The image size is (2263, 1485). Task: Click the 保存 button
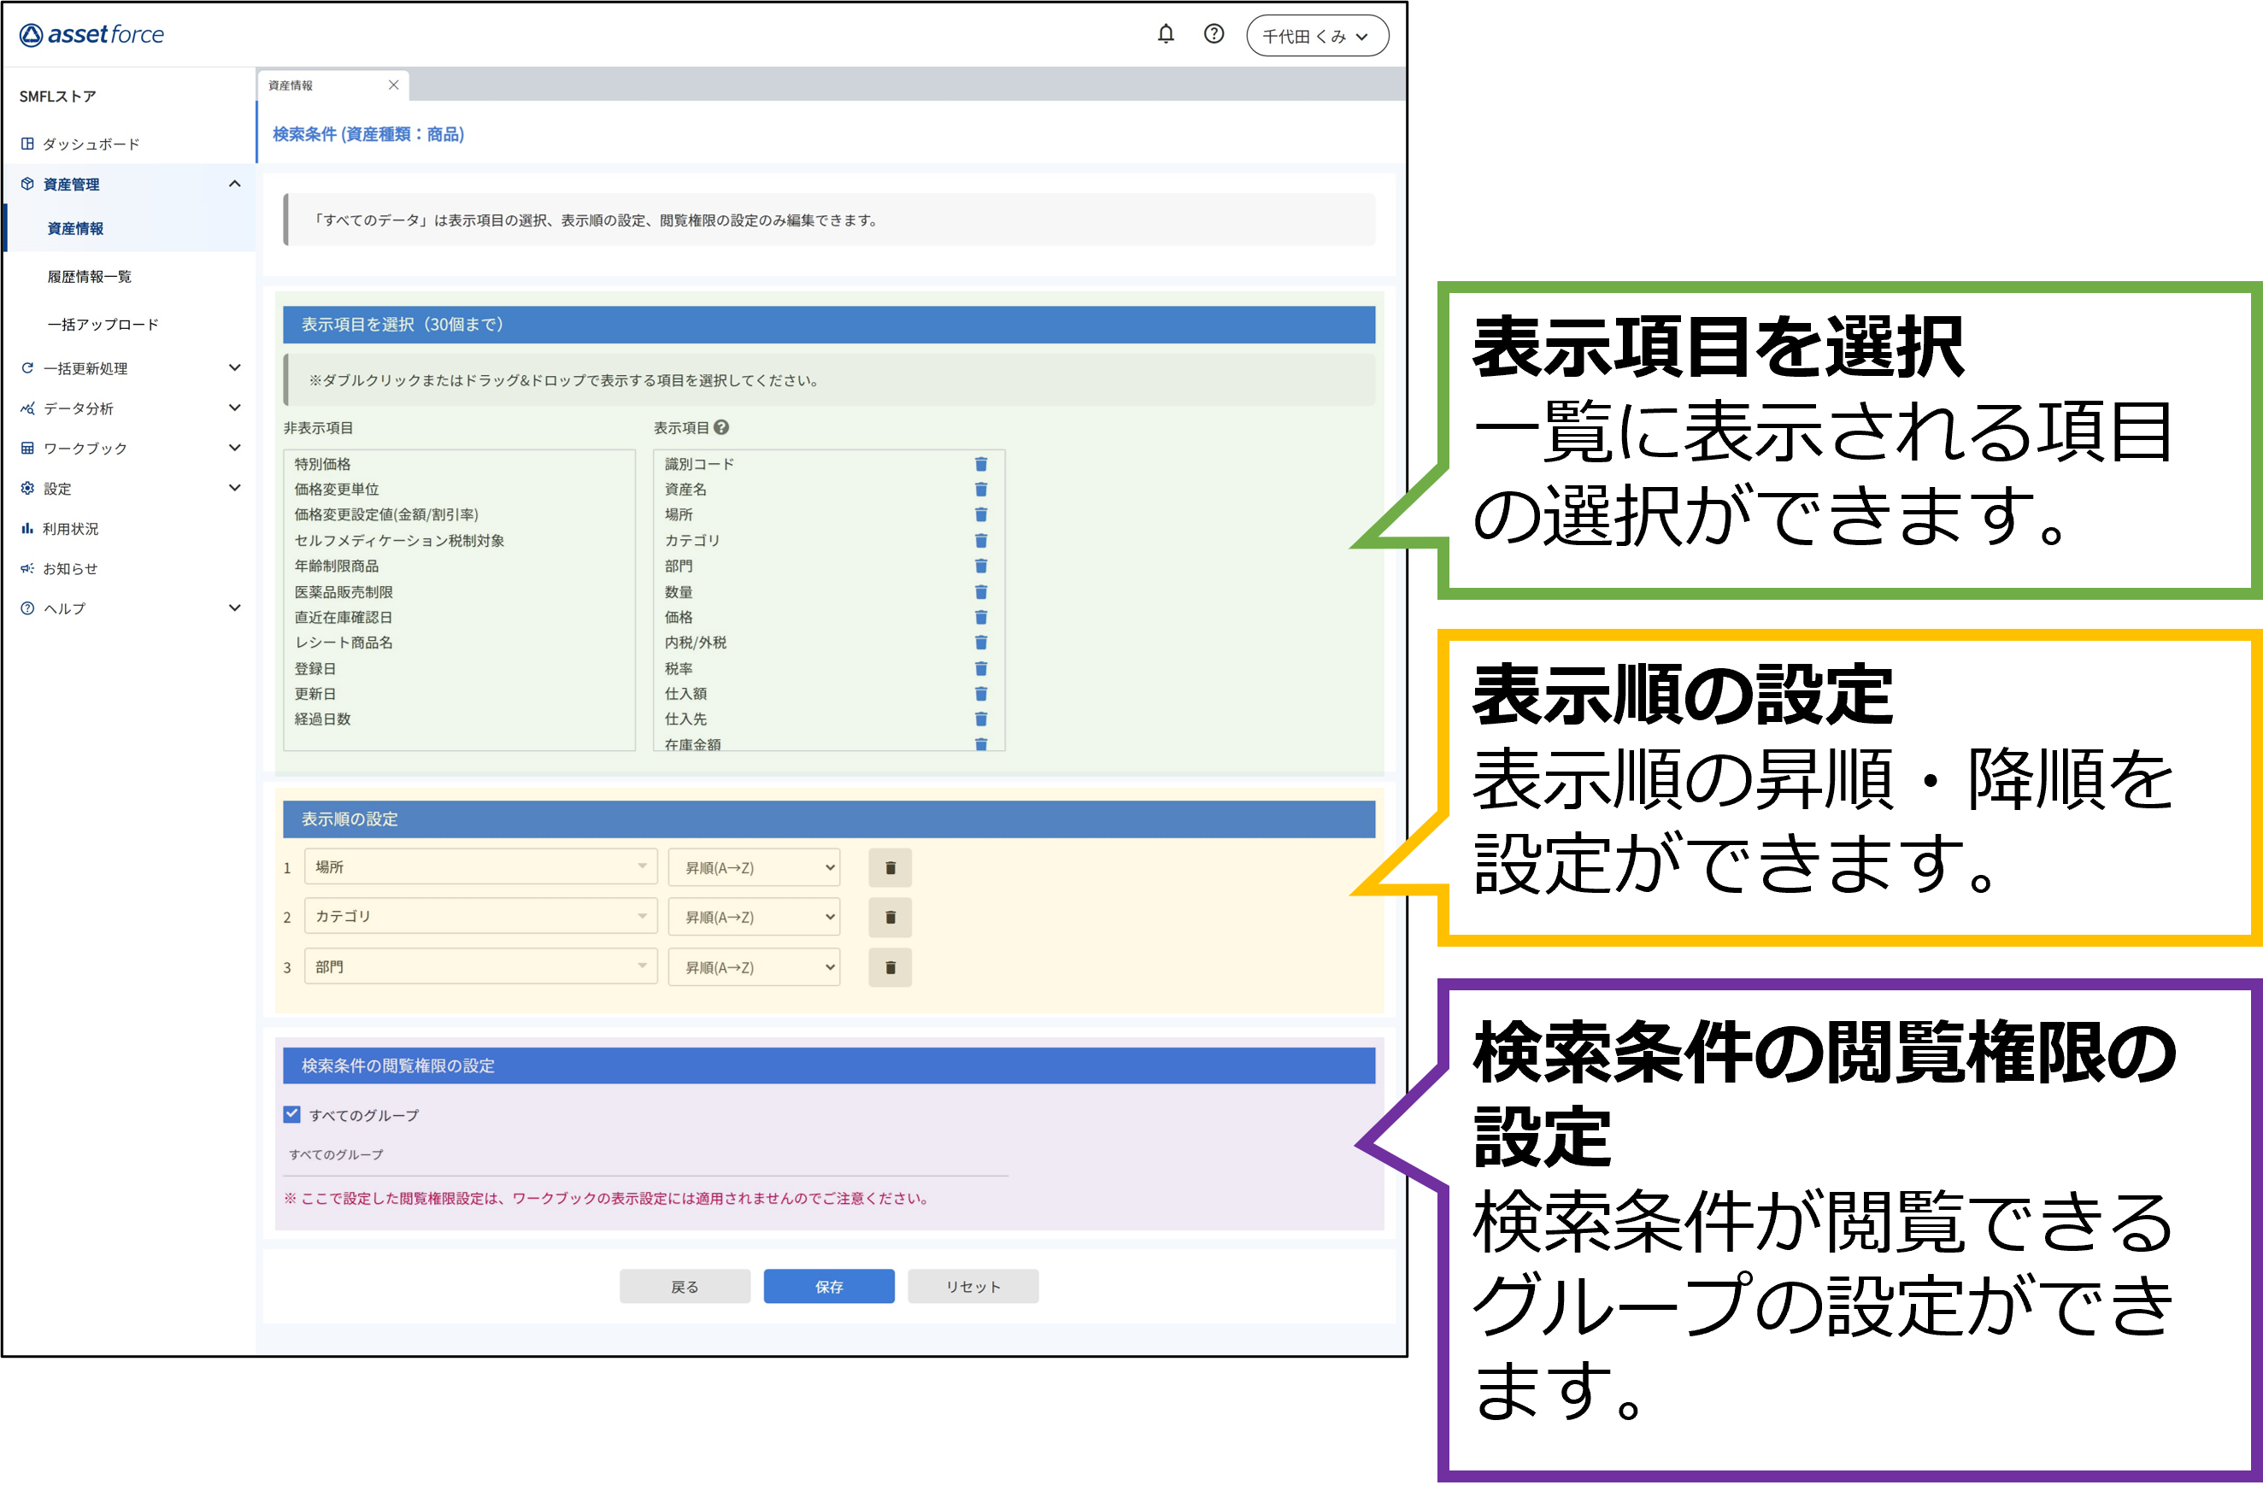(x=828, y=1285)
